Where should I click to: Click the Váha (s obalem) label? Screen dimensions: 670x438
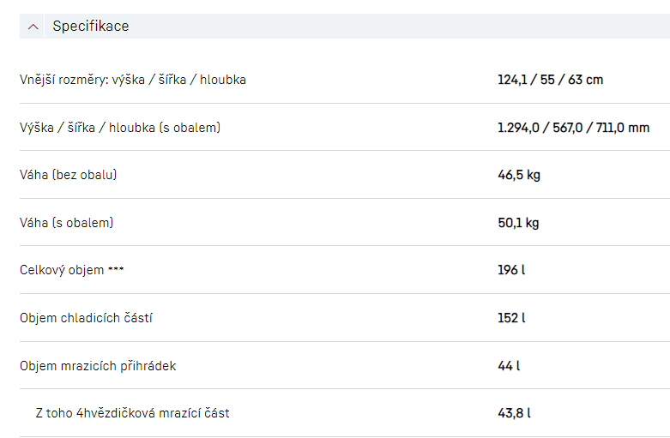(67, 223)
